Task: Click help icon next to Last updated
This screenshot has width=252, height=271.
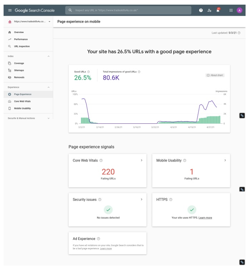Action: (x=239, y=33)
